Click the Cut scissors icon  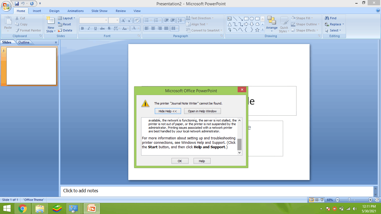[17, 18]
